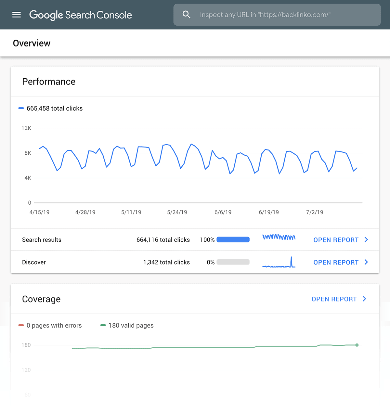The image size is (390, 413).
Task: Click the Discover sparkline chart
Action: pos(279,262)
